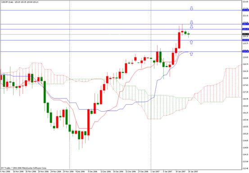Click the black current-price label on the price axis
249x173 pixels.
click(245, 34)
